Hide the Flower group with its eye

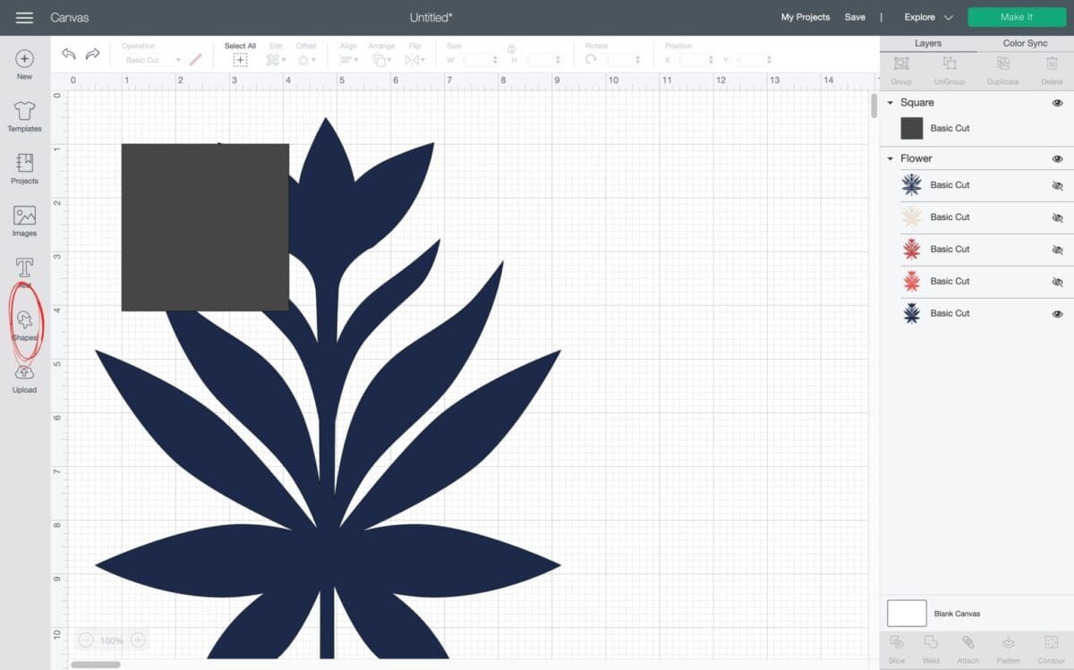point(1057,158)
